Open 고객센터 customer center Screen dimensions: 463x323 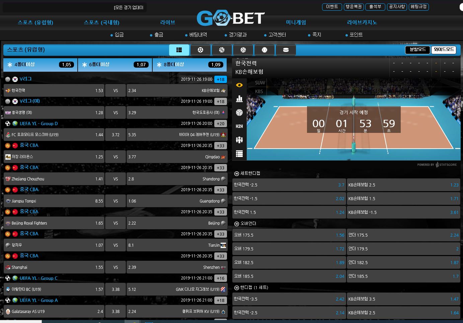[x=275, y=35]
